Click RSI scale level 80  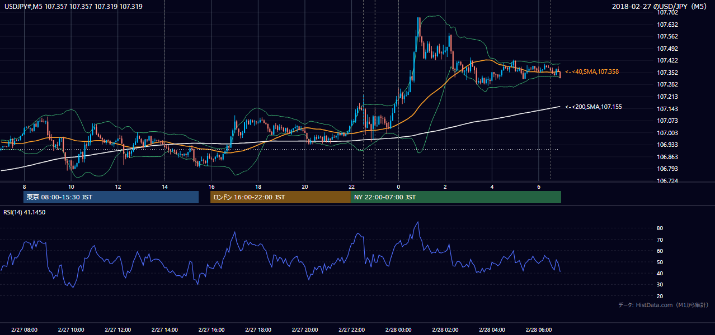(660, 228)
